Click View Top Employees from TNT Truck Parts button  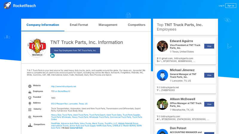75,50
